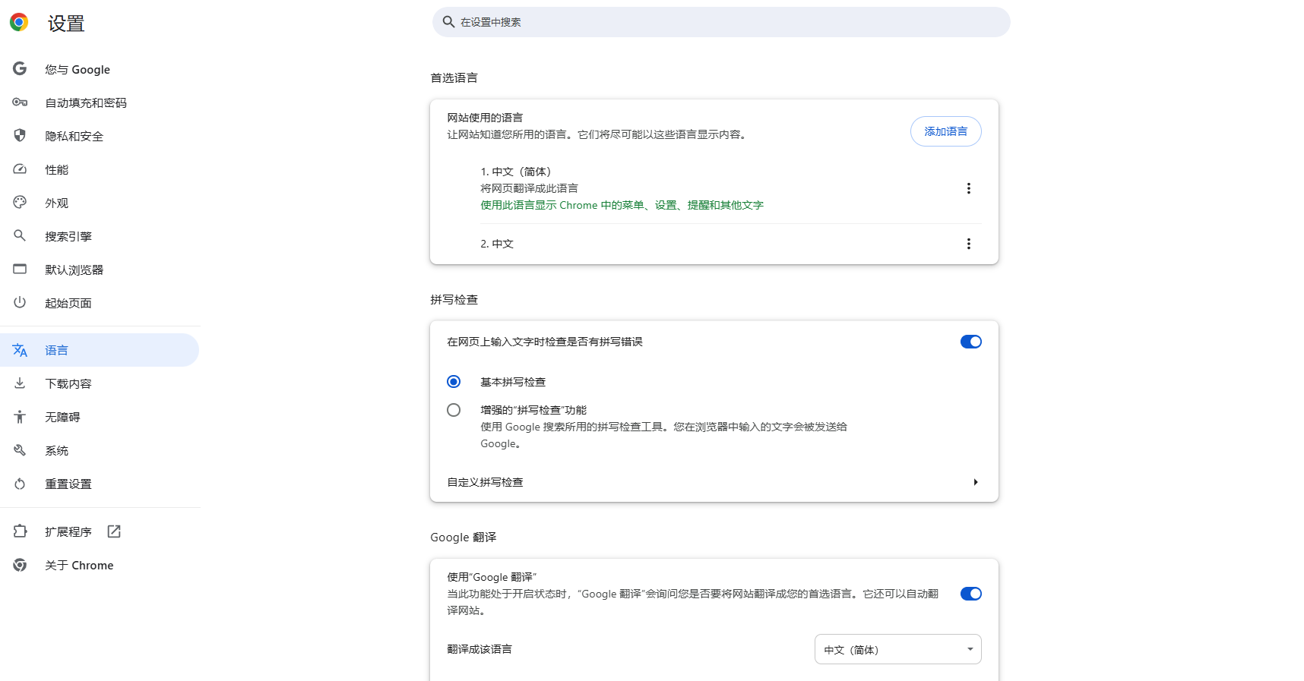Image resolution: width=1304 pixels, height=681 pixels.
Task: Click the translate icon for languages
Action: pyautogui.click(x=20, y=350)
